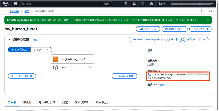Go to Lambda breadcrumb link
Screen dimensions: 219x111
coord(14,11)
